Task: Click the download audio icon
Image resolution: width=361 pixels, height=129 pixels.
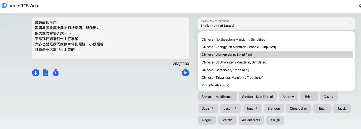Action: (x=36, y=73)
